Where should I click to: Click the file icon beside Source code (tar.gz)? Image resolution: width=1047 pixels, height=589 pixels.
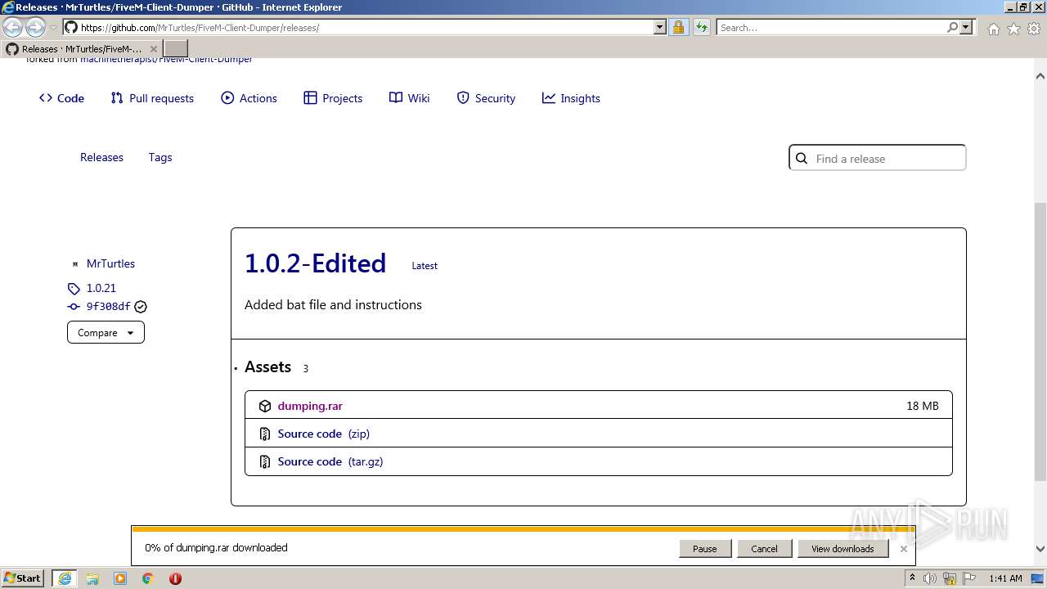[264, 461]
